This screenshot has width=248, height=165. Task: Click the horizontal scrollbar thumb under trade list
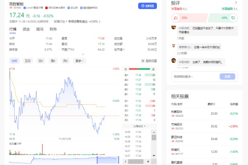136,162
